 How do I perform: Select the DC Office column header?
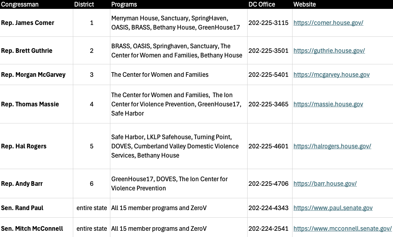pos(262,4)
